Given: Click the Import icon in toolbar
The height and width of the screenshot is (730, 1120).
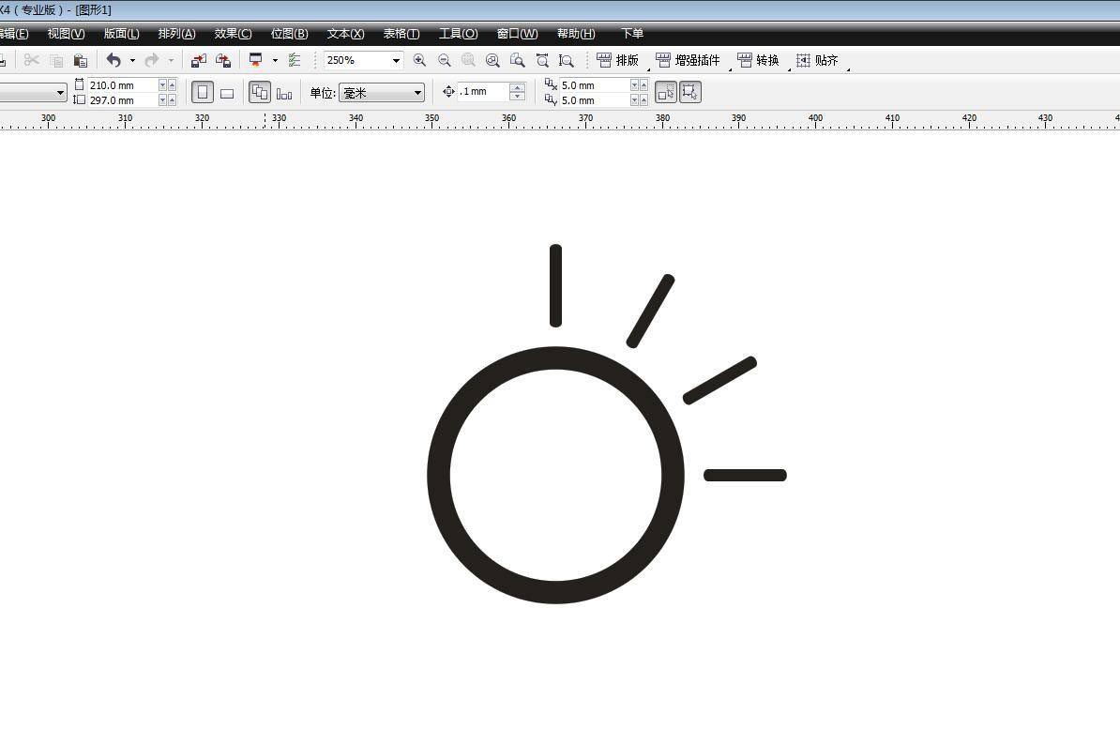Looking at the screenshot, I should (199, 60).
